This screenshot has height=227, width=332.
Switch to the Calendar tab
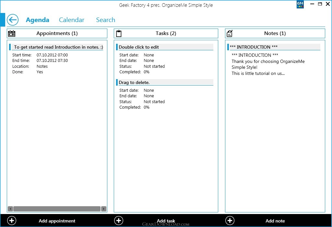[x=72, y=20]
